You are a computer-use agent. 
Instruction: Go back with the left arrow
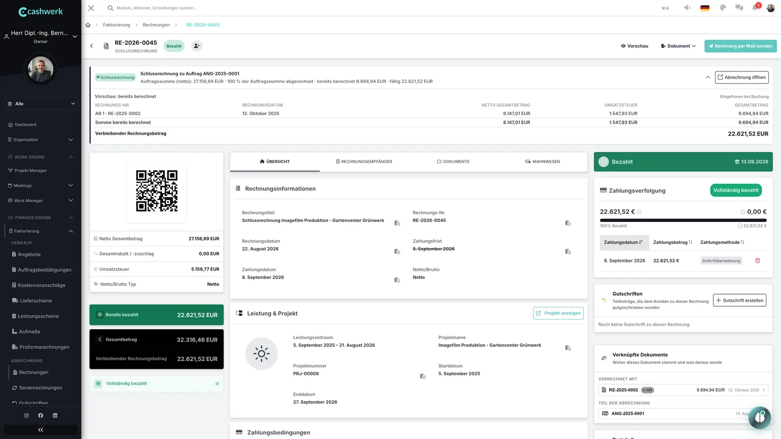(x=91, y=46)
